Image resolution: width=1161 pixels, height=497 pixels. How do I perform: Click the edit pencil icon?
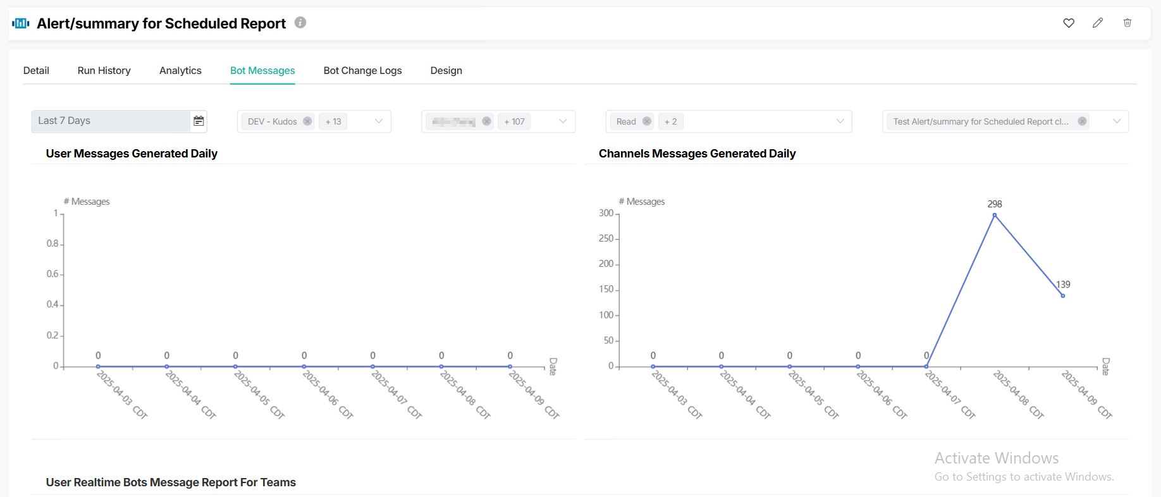(x=1098, y=23)
